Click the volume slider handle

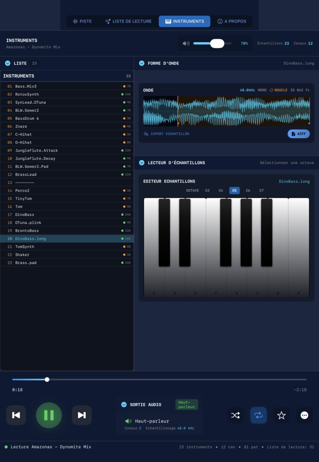217,44
